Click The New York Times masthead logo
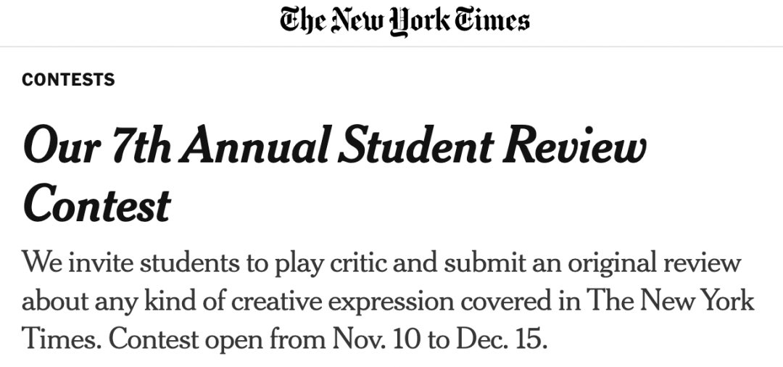The height and width of the screenshot is (367, 783). click(405, 21)
